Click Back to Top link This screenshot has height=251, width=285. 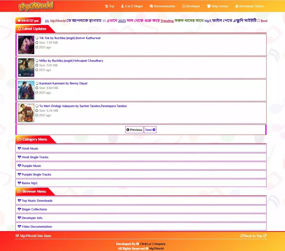click(253, 236)
